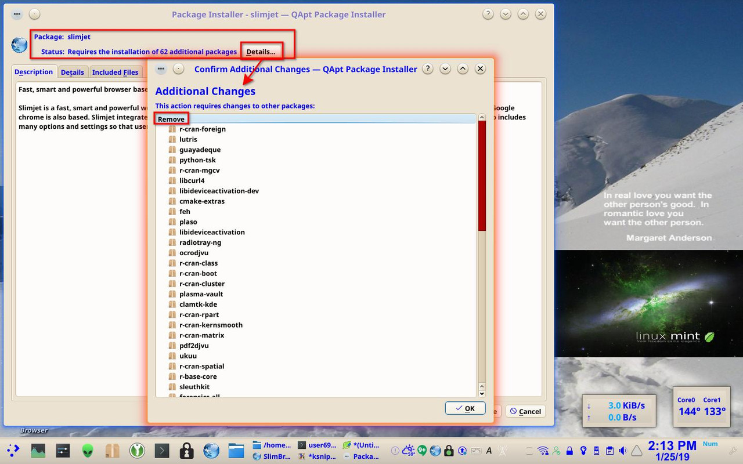Switch to the user69... terminal task

[317, 445]
